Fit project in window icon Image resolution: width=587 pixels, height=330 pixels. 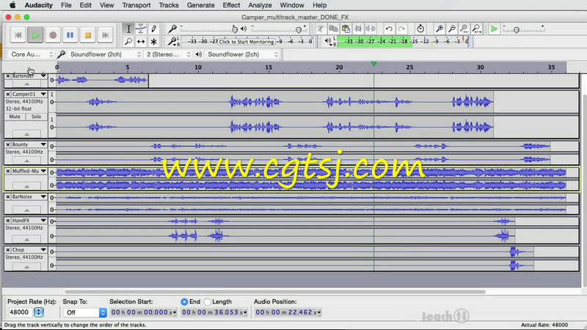pos(476,29)
